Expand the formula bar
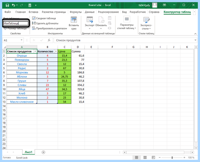 (x=195, y=40)
